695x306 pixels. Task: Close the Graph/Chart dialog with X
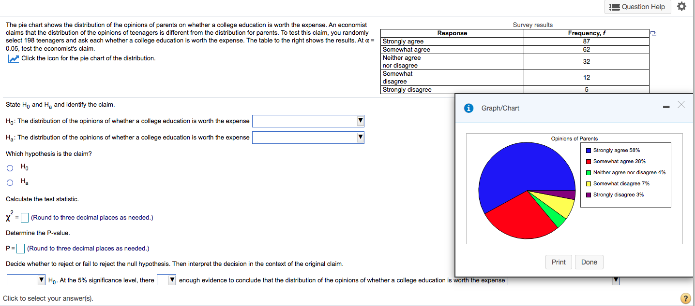tap(681, 105)
